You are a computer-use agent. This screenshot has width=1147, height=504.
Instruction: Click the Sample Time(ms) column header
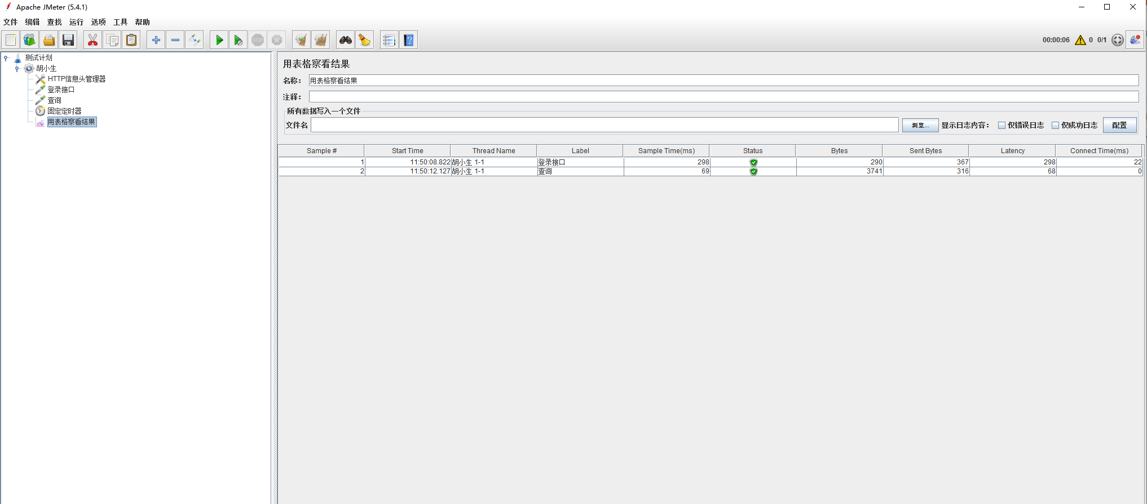[x=667, y=150]
